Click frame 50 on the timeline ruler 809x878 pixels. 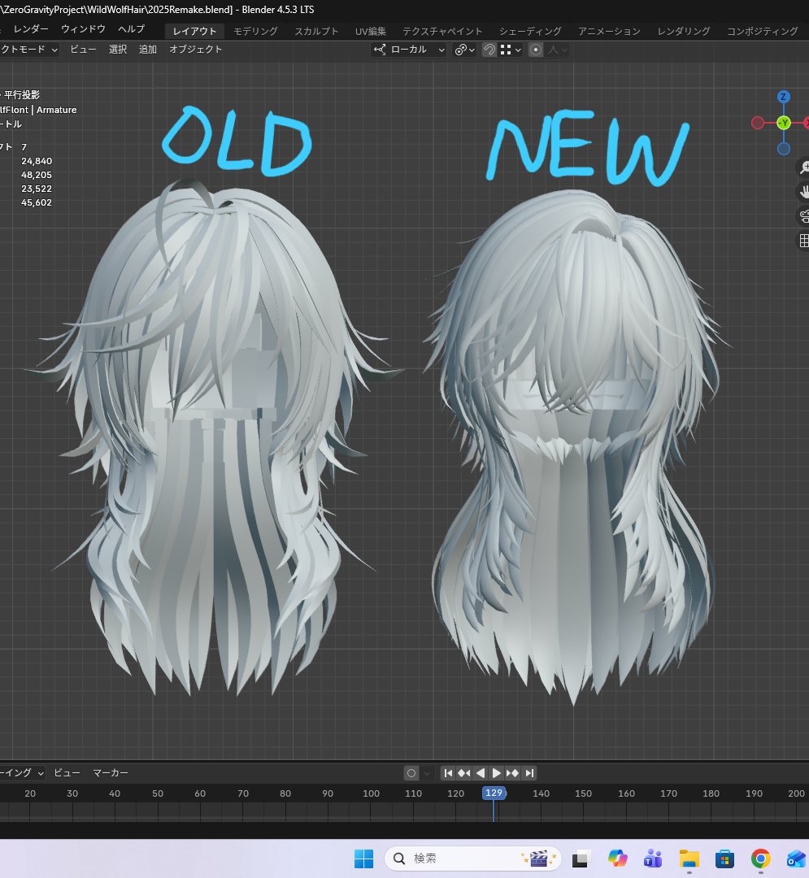click(158, 793)
